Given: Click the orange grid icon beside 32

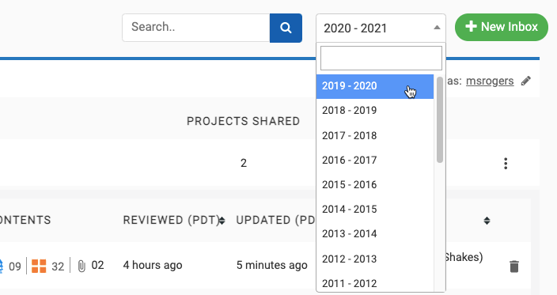Looking at the screenshot, I should pos(39,266).
